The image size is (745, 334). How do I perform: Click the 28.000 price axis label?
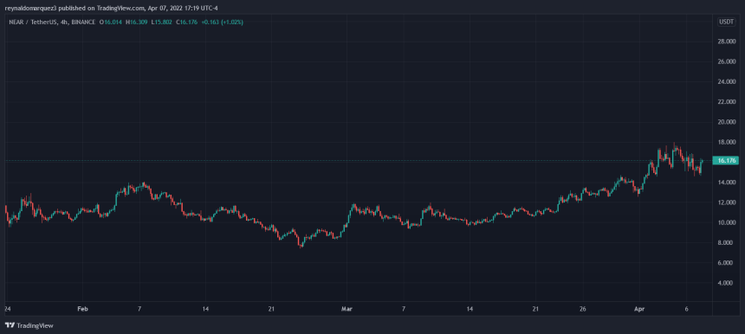[728, 42]
